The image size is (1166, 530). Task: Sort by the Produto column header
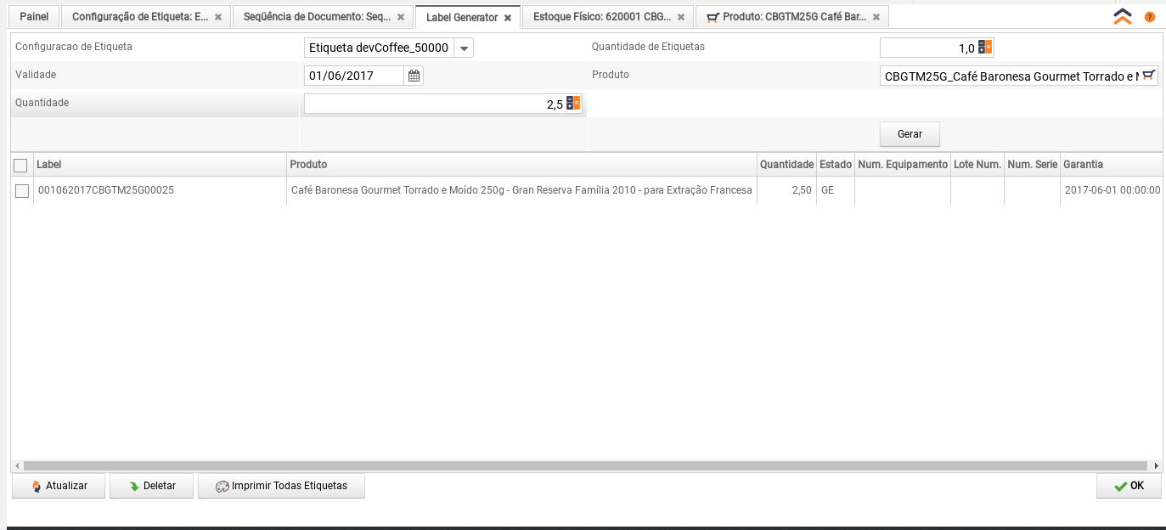[521, 165]
